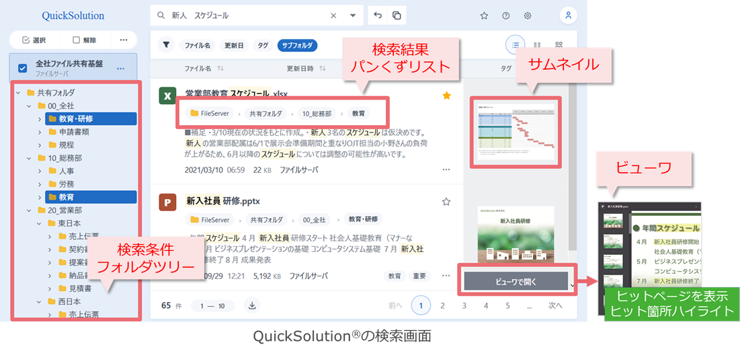Select the タグ filter chip

tap(263, 46)
